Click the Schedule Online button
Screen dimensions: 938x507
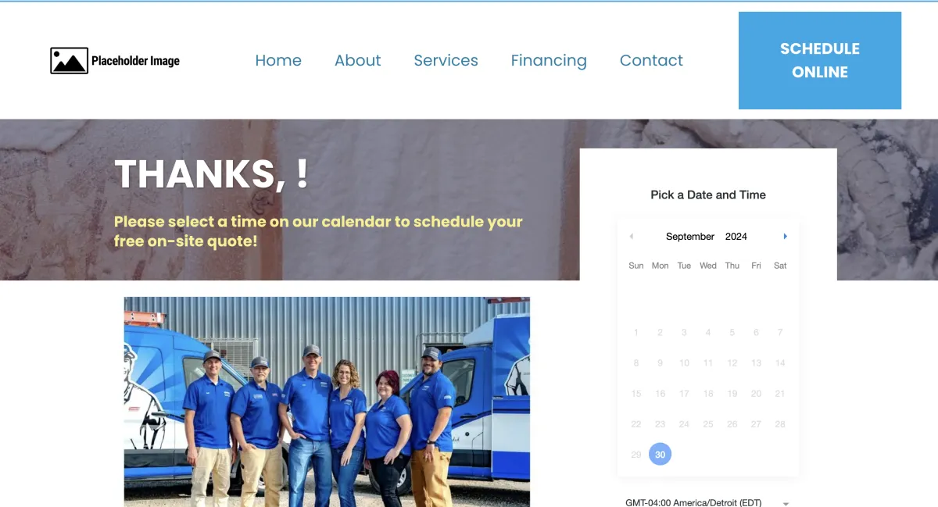pos(820,60)
